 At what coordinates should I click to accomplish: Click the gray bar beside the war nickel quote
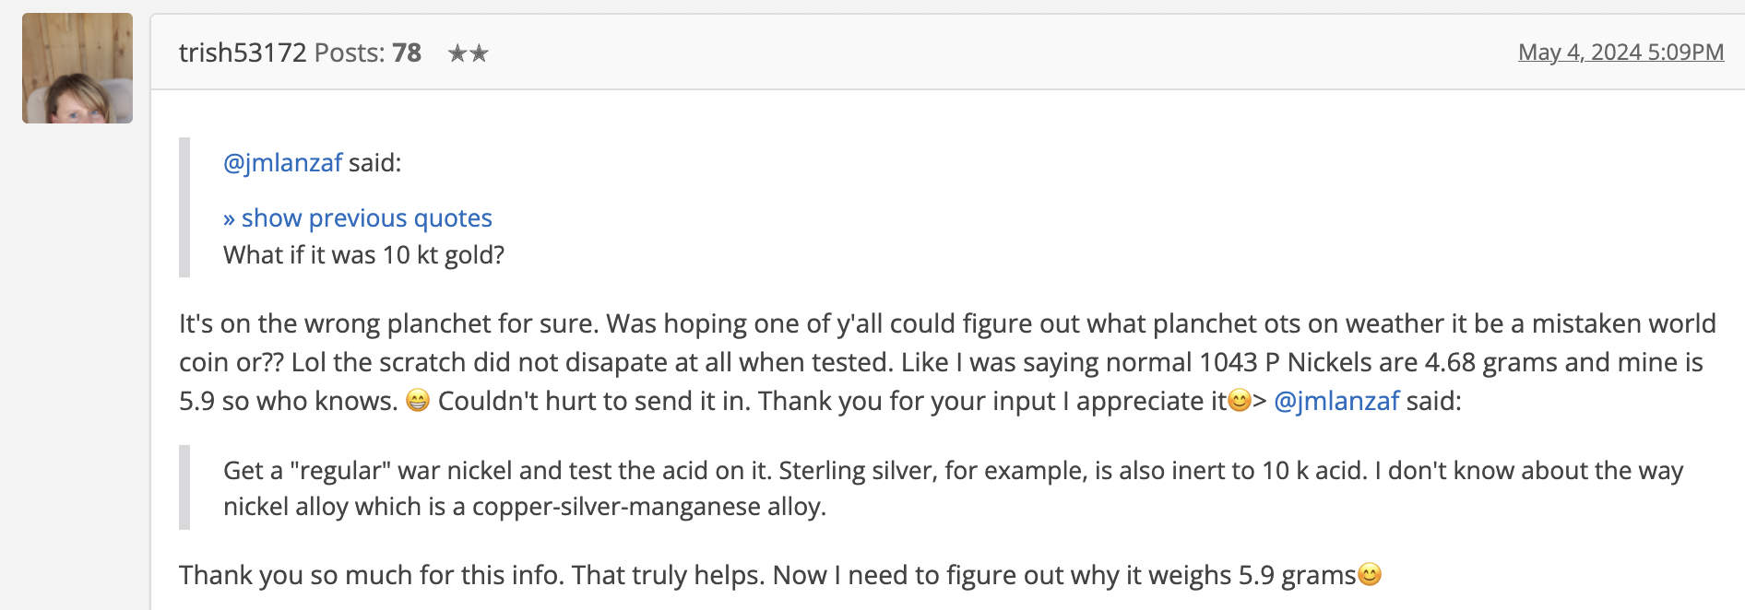(x=184, y=487)
